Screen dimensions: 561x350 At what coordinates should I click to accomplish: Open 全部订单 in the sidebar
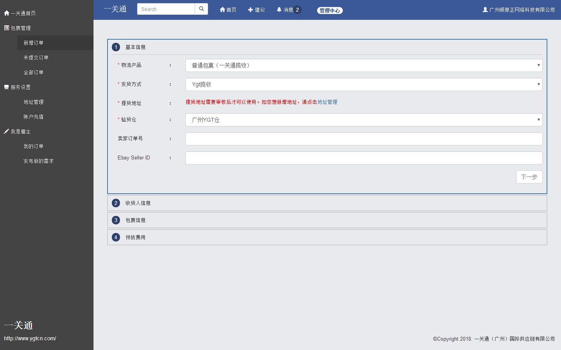coord(55,72)
